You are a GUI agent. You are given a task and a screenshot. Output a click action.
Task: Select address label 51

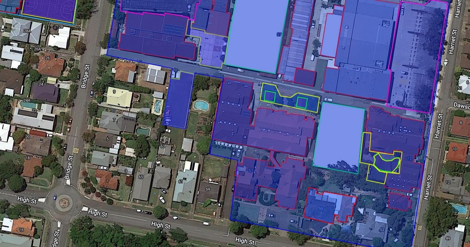point(459,89)
